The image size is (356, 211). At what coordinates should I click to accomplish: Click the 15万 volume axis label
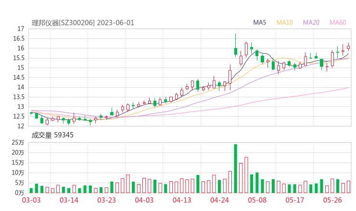click(x=18, y=163)
